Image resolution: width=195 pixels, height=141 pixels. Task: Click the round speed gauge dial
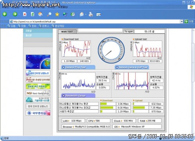pyautogui.click(x=111, y=50)
